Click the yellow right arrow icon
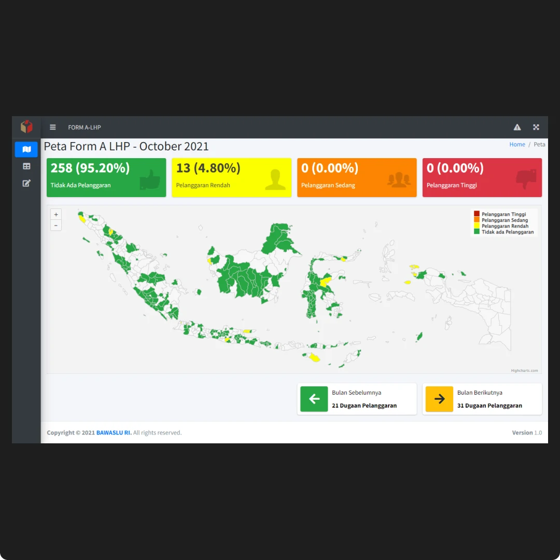560x560 pixels. (x=439, y=399)
